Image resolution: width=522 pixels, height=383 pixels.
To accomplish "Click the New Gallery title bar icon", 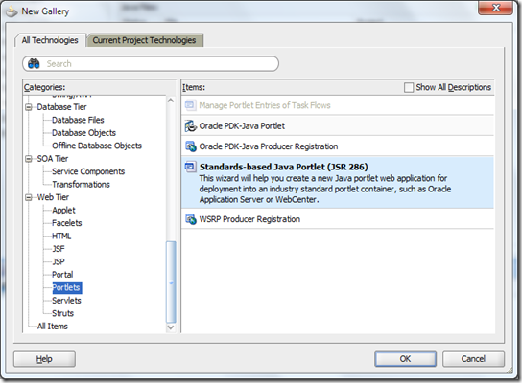I will click(x=12, y=11).
